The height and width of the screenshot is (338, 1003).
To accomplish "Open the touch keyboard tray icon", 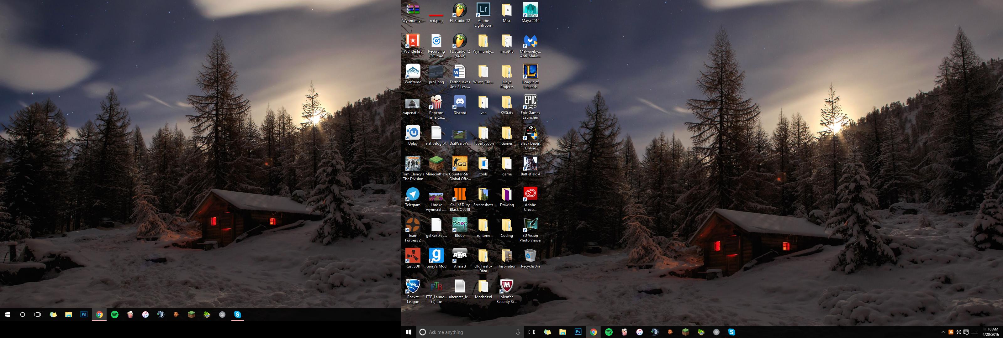I will point(974,332).
